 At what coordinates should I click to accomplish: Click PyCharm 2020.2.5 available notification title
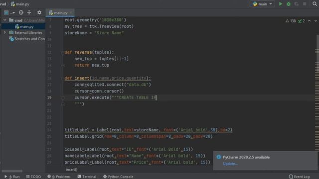[x=246, y=157]
